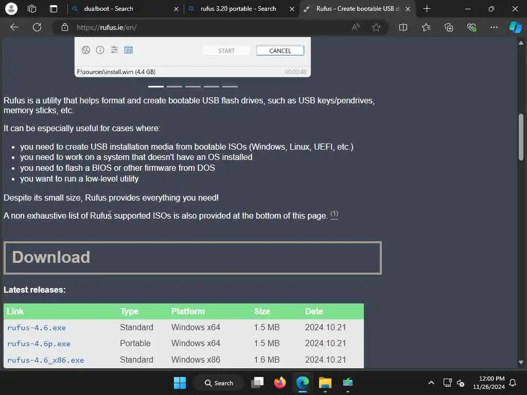
Task: Click the Type column header
Action: point(129,311)
